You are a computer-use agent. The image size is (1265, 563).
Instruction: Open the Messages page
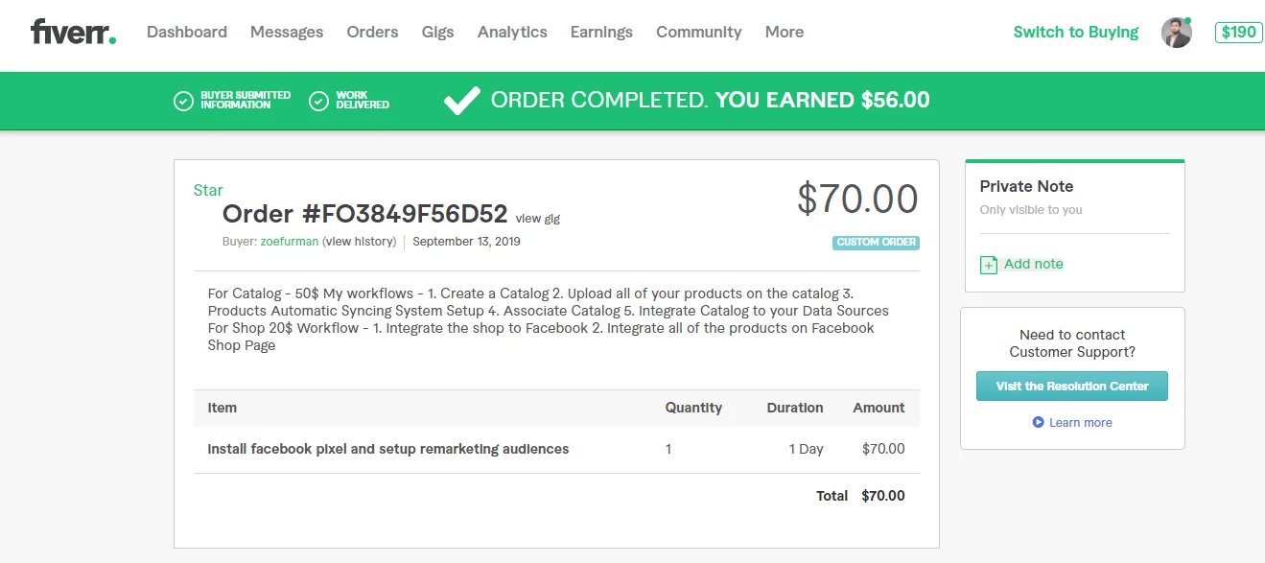[x=287, y=33]
